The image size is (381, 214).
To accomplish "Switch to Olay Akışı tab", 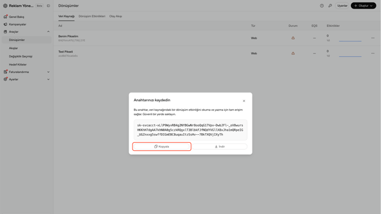I will [115, 17].
